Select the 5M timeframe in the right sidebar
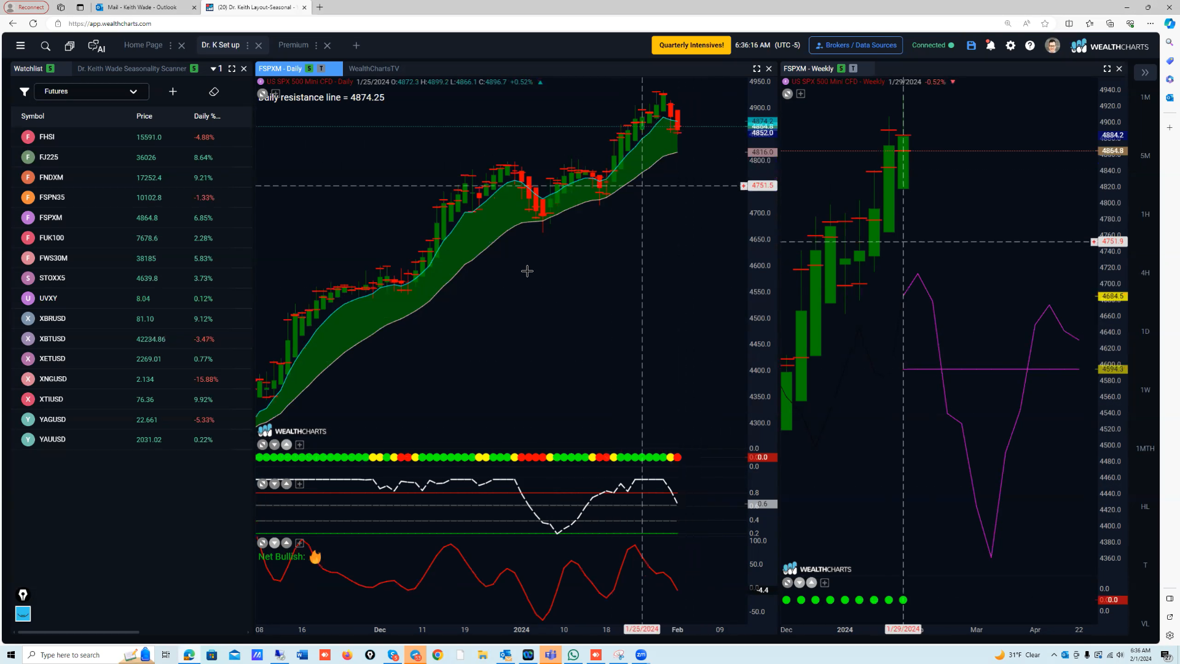This screenshot has height=664, width=1180. click(x=1145, y=156)
